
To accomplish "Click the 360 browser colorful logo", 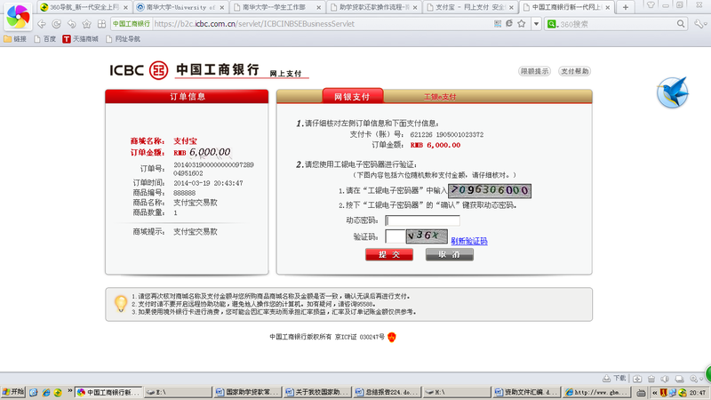I will [18, 16].
